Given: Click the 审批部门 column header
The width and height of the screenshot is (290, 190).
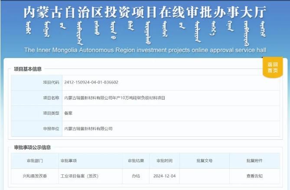Looking at the screenshot, I should point(35,161).
